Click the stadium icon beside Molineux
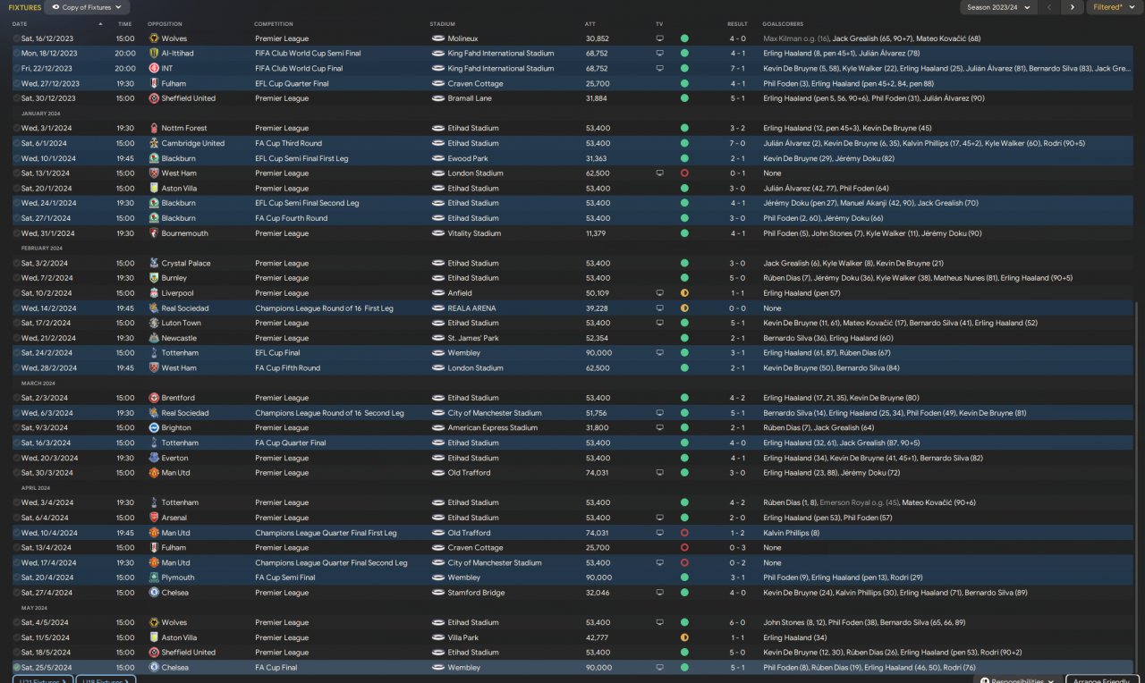Screen dimensions: 1145x683 pyautogui.click(x=437, y=38)
